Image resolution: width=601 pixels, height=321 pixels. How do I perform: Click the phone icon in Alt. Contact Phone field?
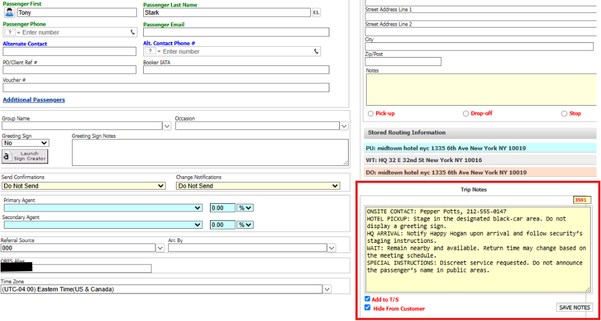pos(316,51)
